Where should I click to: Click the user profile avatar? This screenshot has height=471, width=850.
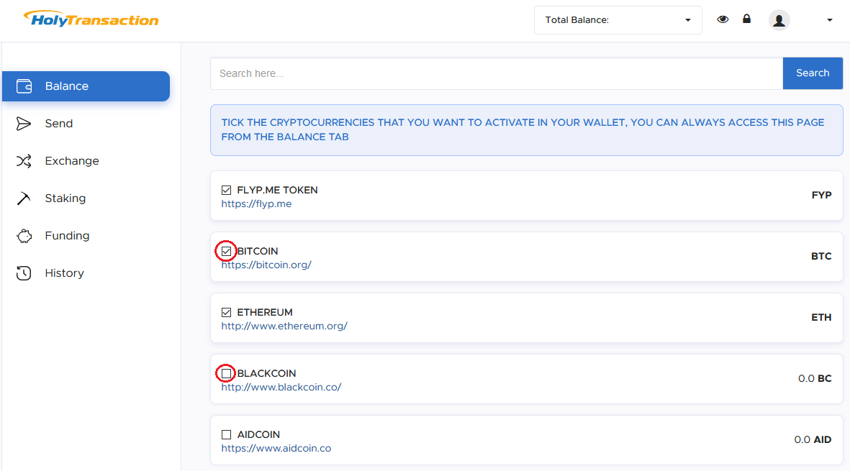pos(779,20)
